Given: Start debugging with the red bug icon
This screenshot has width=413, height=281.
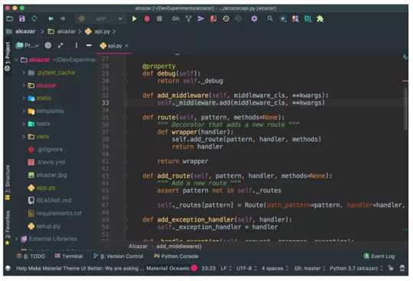Looking at the screenshot, I should (x=147, y=18).
